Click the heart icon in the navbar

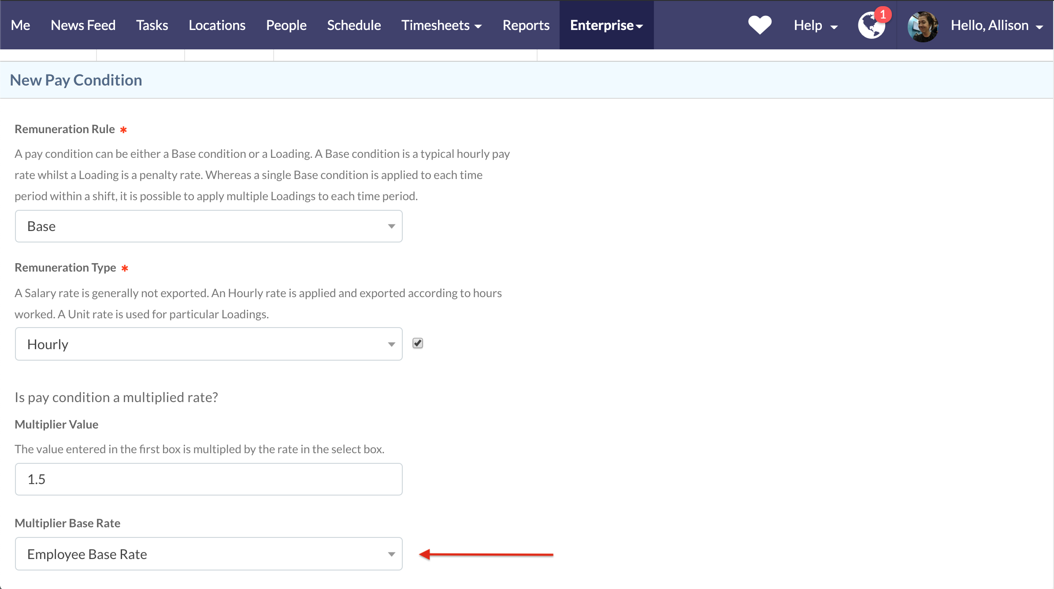tap(760, 25)
